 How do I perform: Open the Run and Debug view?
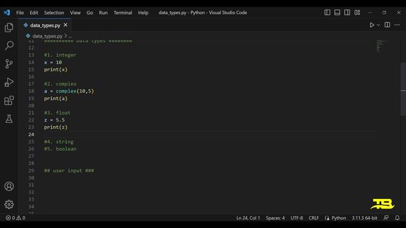tap(9, 82)
